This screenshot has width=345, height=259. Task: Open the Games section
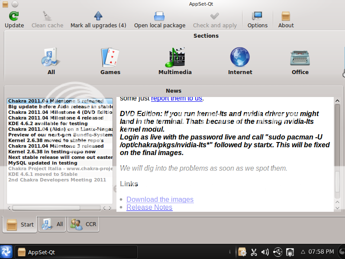(110, 61)
